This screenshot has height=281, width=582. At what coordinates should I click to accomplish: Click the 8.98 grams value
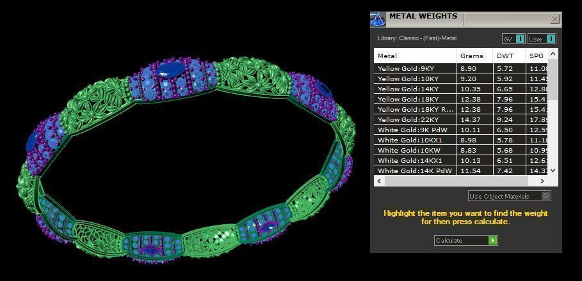click(468, 140)
